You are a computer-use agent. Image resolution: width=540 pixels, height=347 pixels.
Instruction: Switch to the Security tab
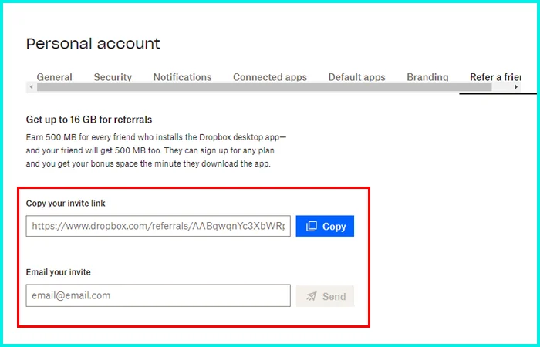pos(113,77)
